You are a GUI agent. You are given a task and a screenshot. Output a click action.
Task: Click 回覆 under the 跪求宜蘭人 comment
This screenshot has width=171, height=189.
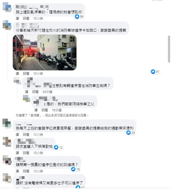point(26,153)
